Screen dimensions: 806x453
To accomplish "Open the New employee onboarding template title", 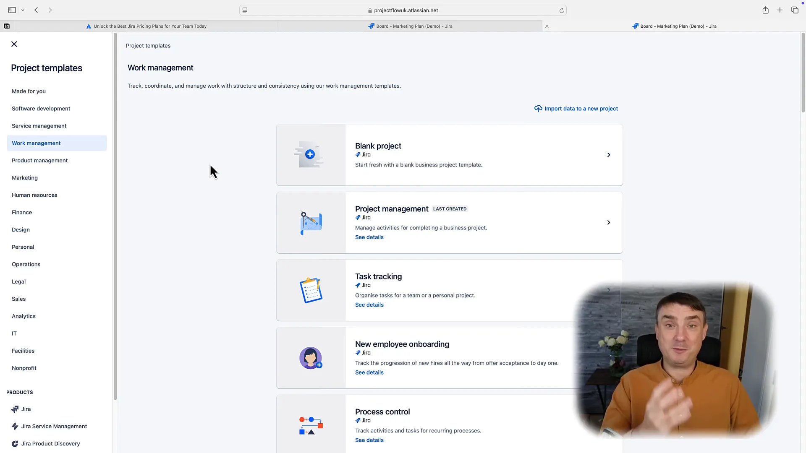I will coord(402,344).
